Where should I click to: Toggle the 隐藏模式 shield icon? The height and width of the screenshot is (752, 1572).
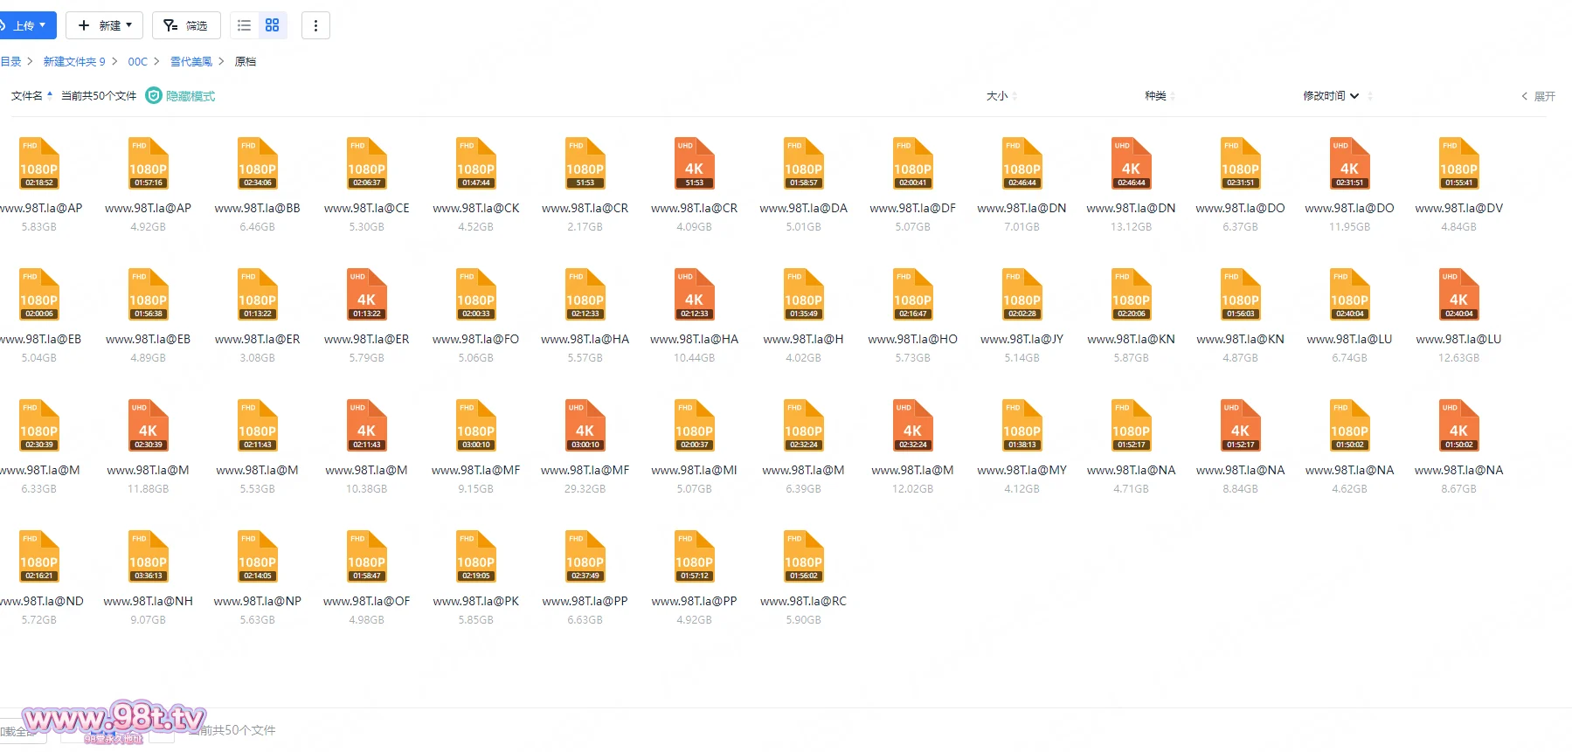[154, 95]
